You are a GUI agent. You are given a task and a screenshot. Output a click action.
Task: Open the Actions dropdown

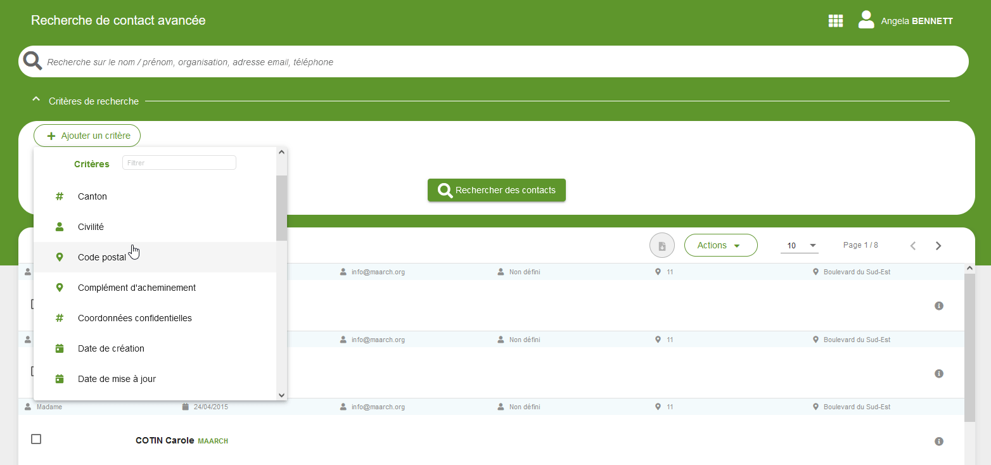pyautogui.click(x=720, y=245)
